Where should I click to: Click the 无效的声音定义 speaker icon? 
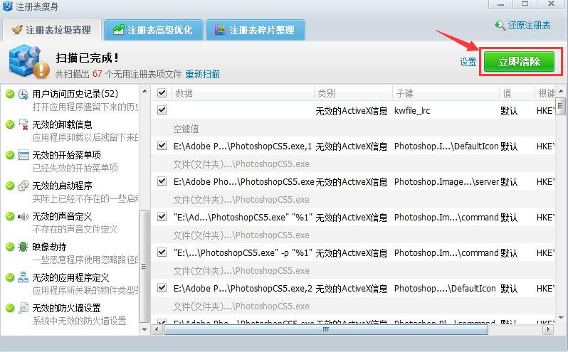tap(23, 216)
